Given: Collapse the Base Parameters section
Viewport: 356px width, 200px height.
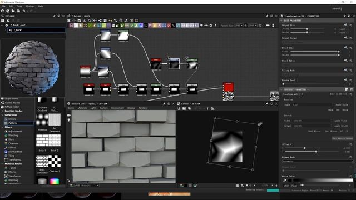Looking at the screenshot, I should pos(281,21).
